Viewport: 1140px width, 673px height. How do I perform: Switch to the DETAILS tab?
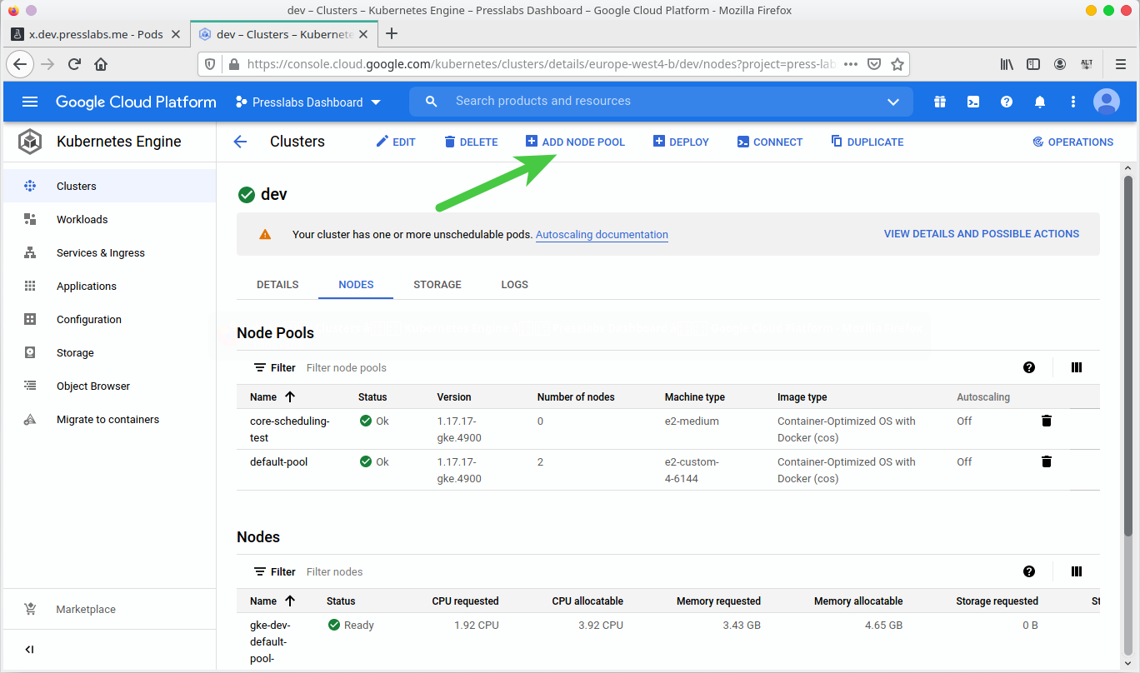coord(277,284)
